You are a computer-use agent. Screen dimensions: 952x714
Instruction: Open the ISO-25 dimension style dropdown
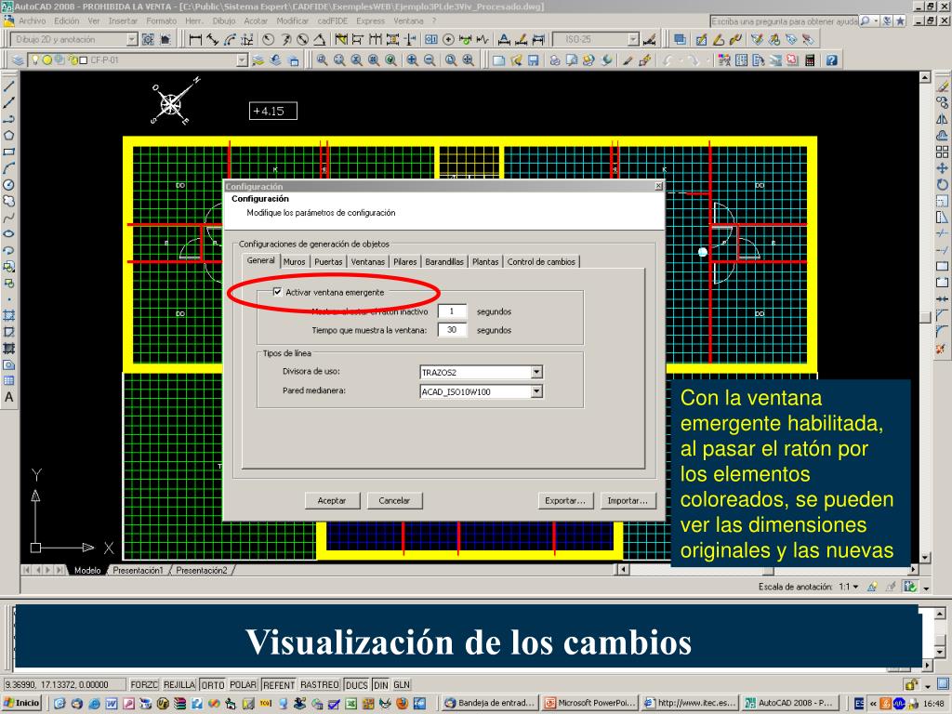[x=633, y=39]
